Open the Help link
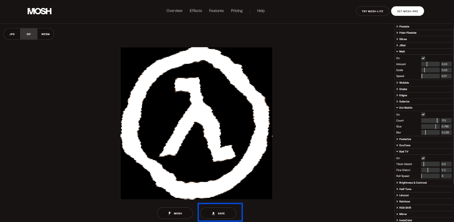Image resolution: width=454 pixels, height=222 pixels. [261, 11]
